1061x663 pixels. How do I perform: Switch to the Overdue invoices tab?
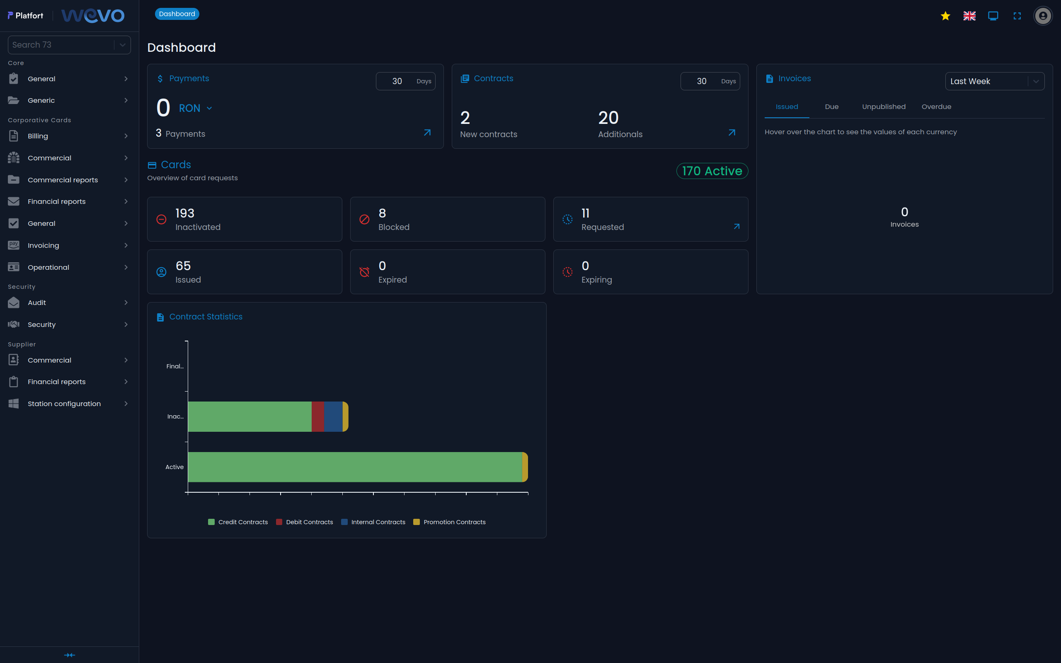coord(936,106)
